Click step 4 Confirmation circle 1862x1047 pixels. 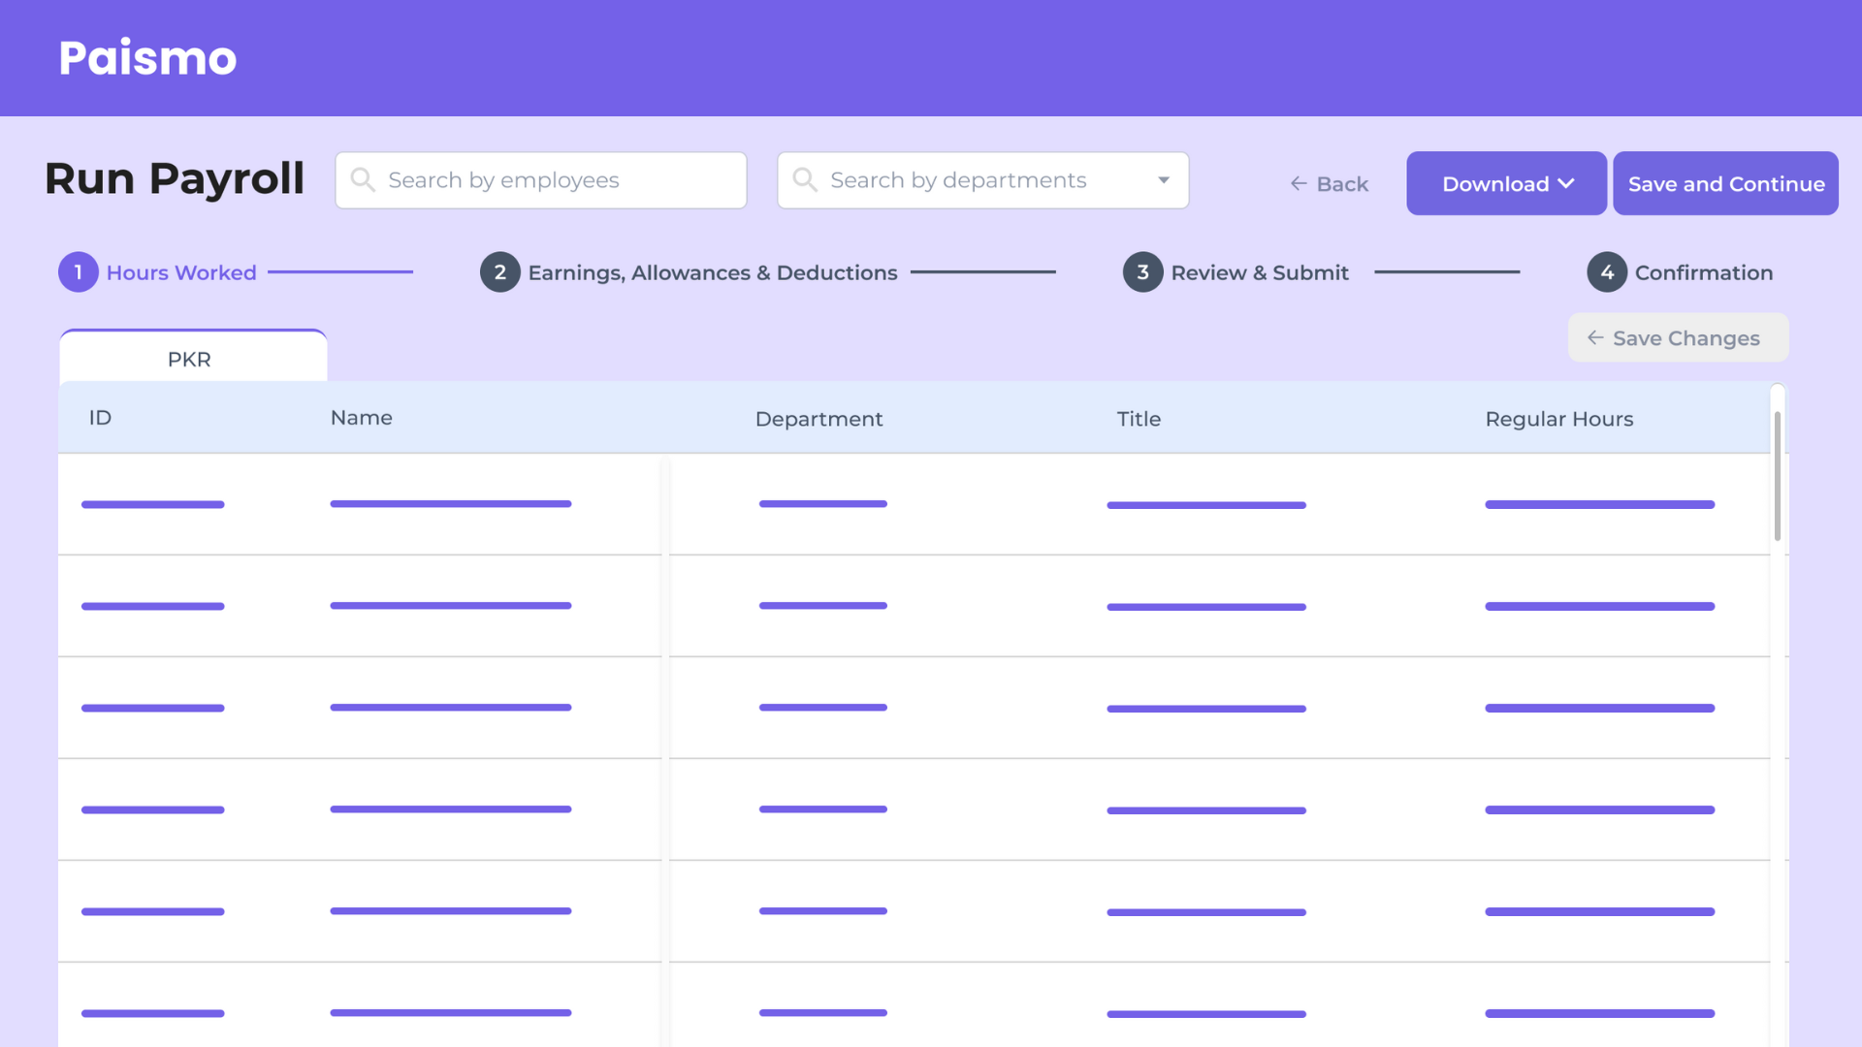1607,272
